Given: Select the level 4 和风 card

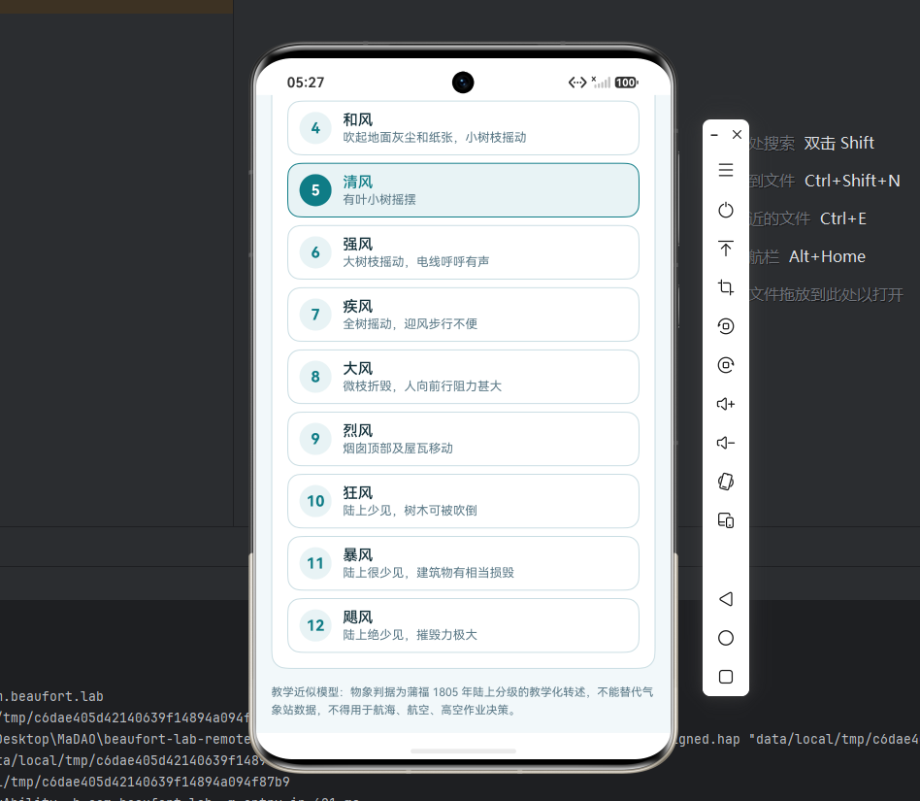Looking at the screenshot, I should coord(463,128).
